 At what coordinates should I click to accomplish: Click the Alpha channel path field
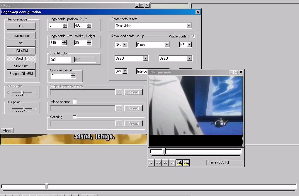click(x=83, y=108)
